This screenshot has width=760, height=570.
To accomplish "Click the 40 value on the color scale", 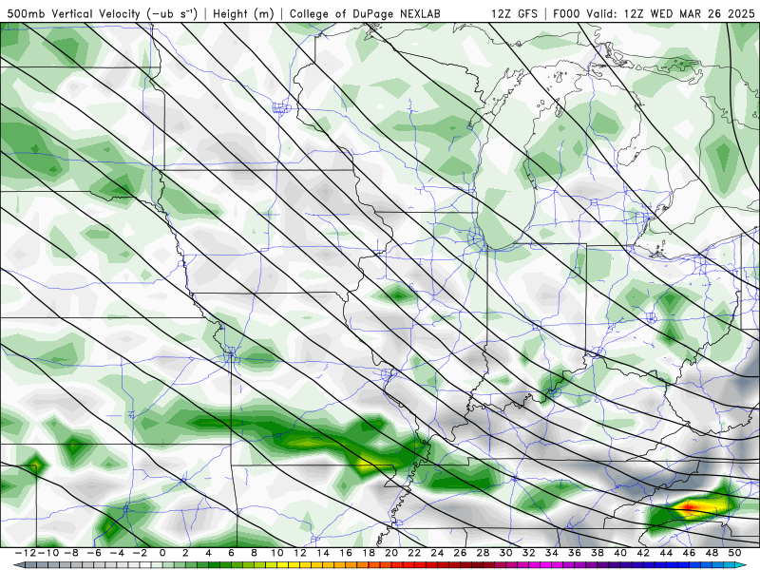I will click(x=620, y=553).
